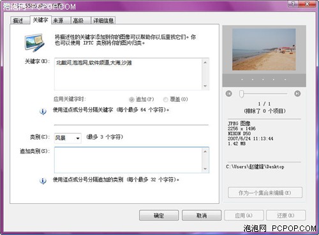This screenshot has height=235, width=319.
Task: Click the 作为一个集合来编辑(E) button
Action: pos(265,193)
